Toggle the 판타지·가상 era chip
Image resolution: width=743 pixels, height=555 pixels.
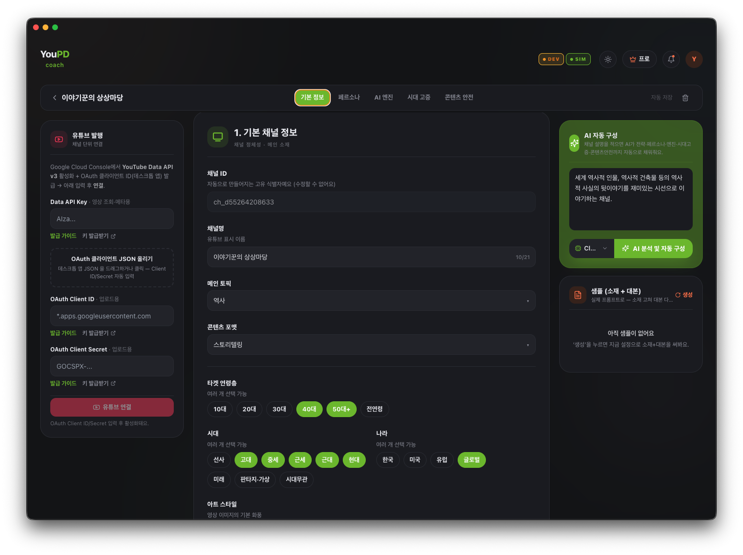point(255,480)
